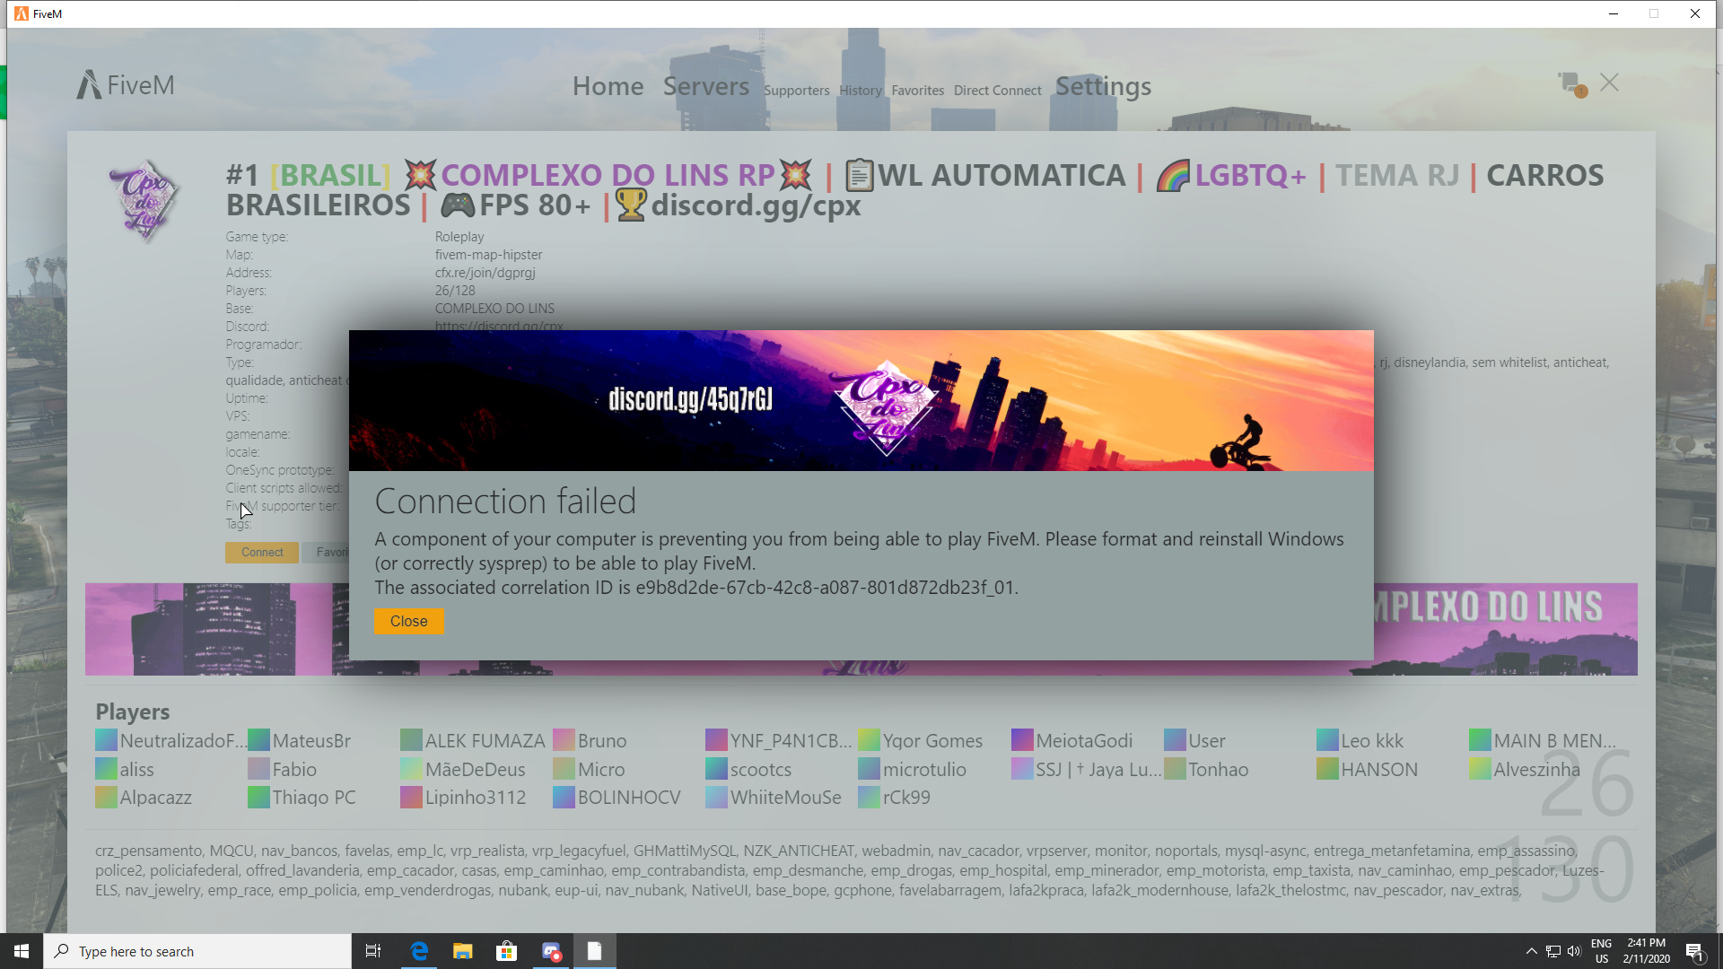Click NeutralizadoF player avatar

point(106,740)
